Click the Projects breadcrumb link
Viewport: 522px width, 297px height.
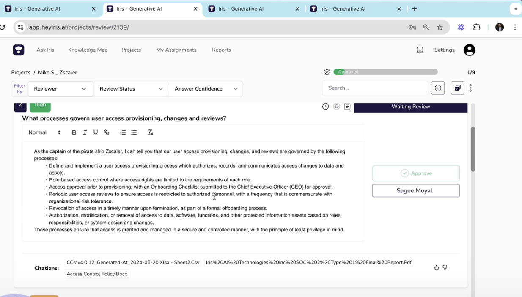tap(21, 72)
